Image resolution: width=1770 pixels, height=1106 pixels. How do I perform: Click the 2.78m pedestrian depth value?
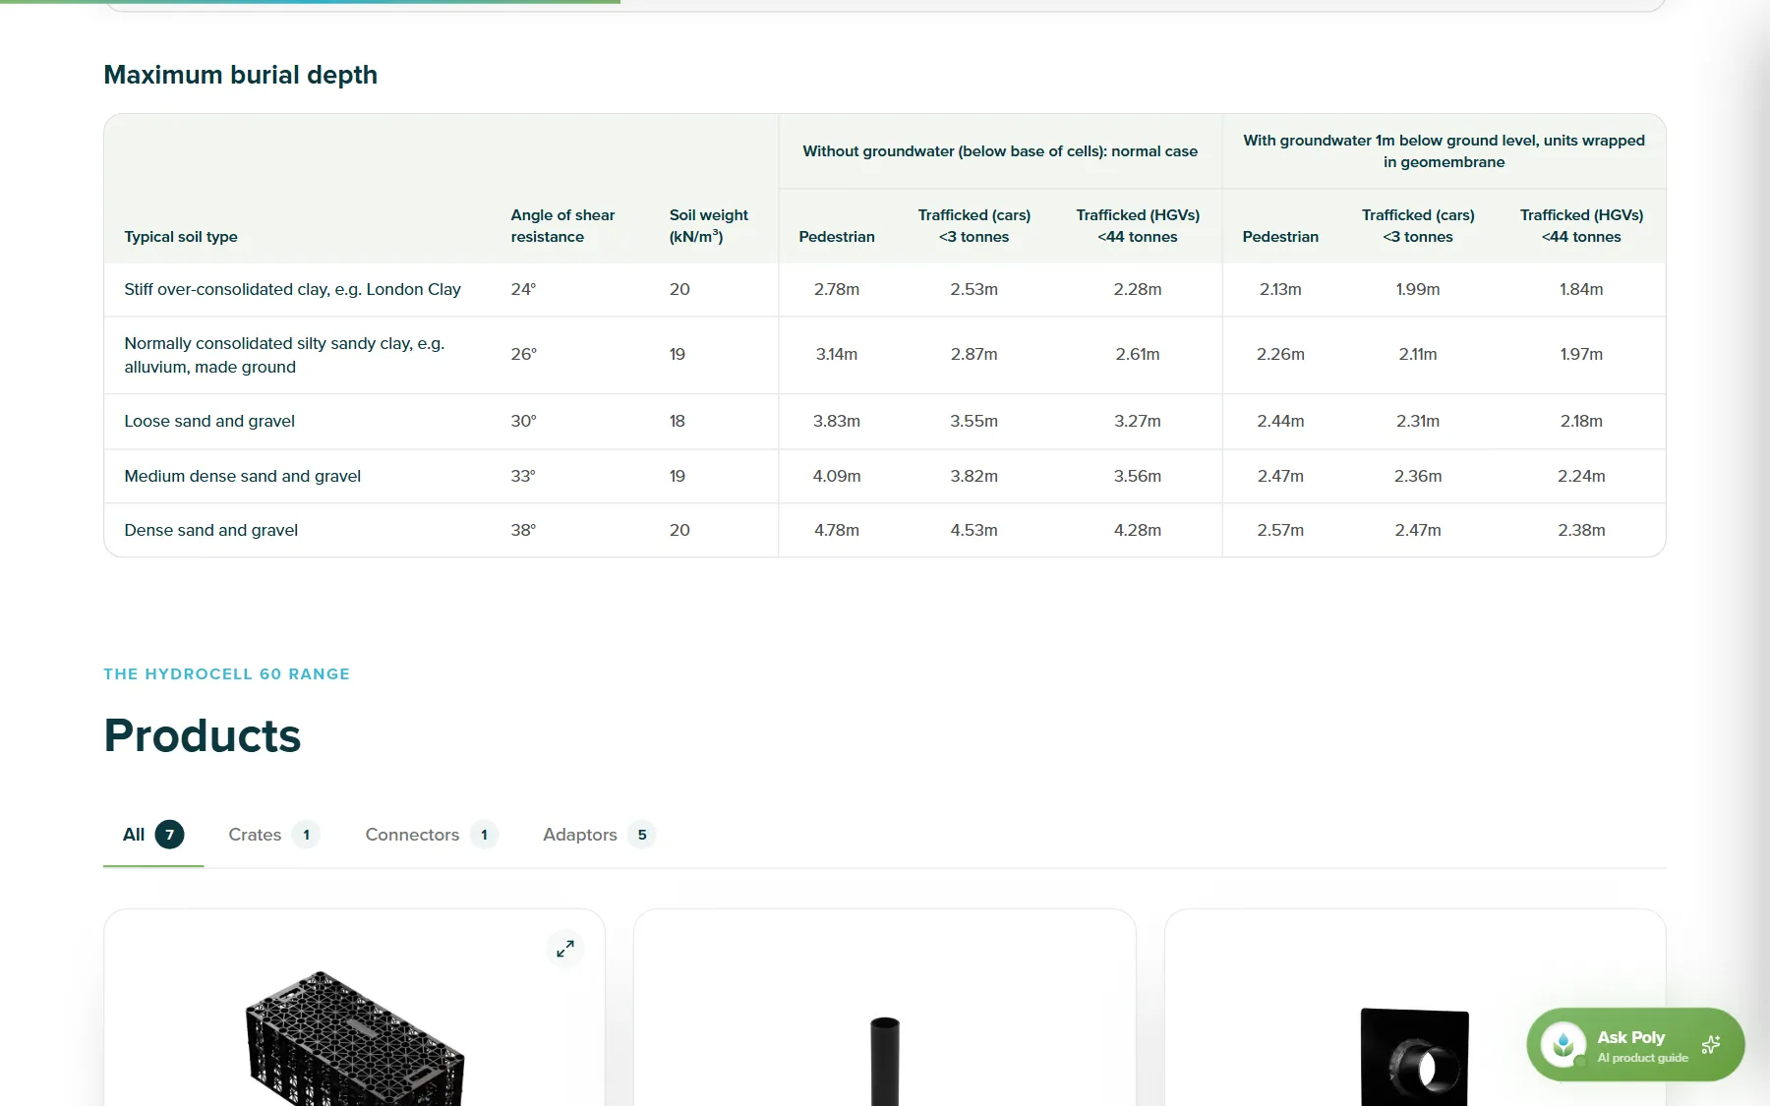point(837,289)
